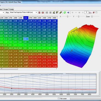Select the graph edit pencil icon

tap(57, 13)
